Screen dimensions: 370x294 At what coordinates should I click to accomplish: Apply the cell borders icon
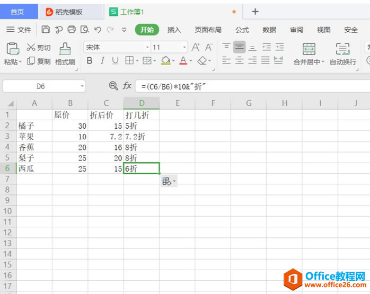click(x=129, y=60)
